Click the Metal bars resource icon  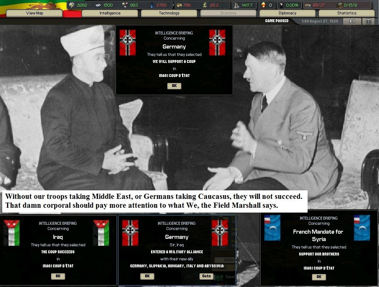(x=98, y=5)
